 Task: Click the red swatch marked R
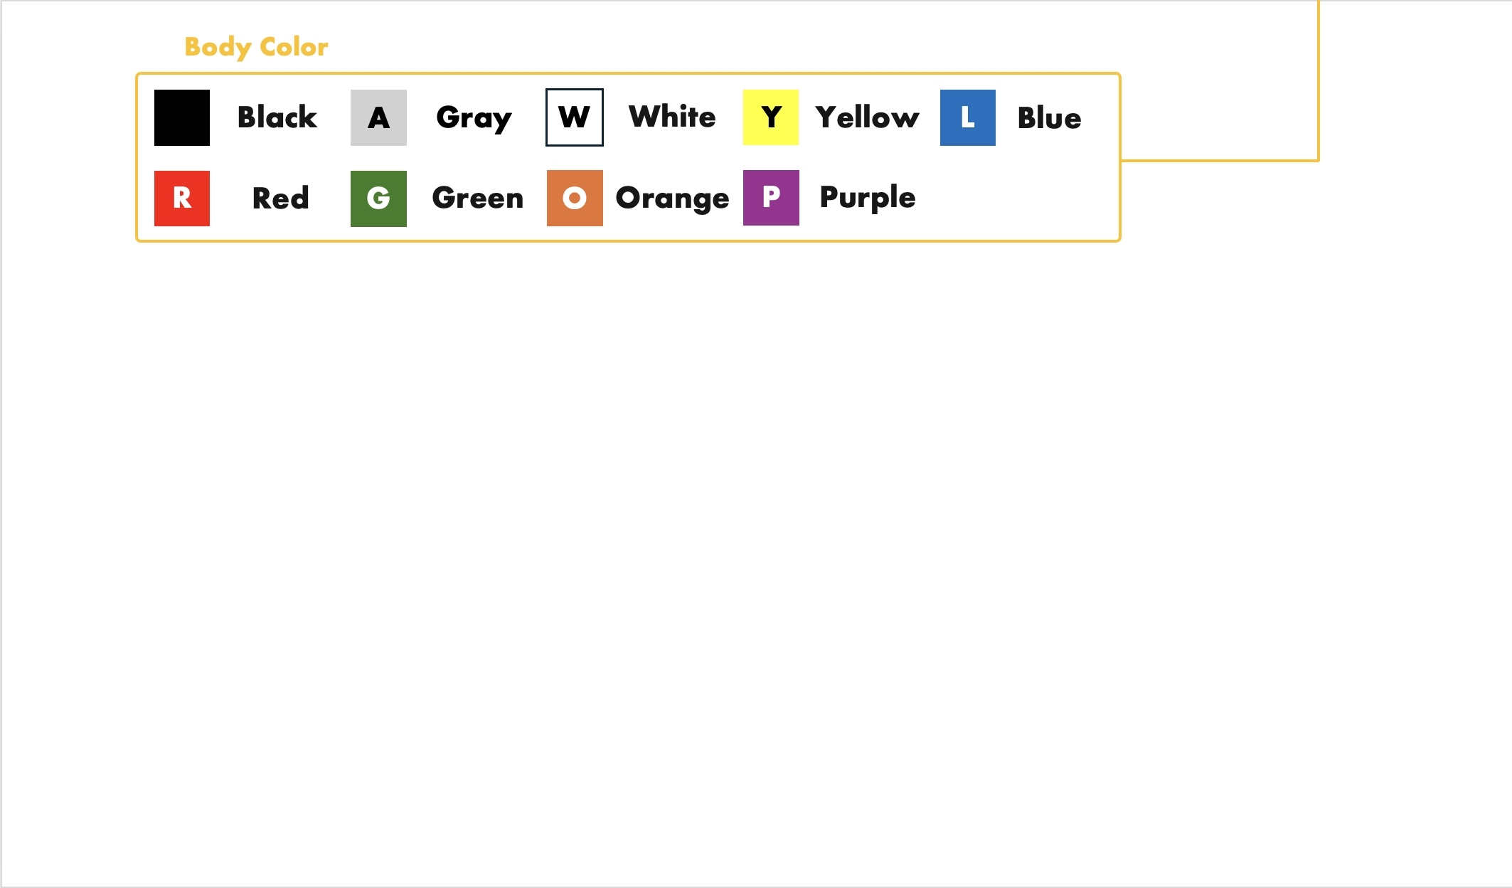tap(182, 199)
